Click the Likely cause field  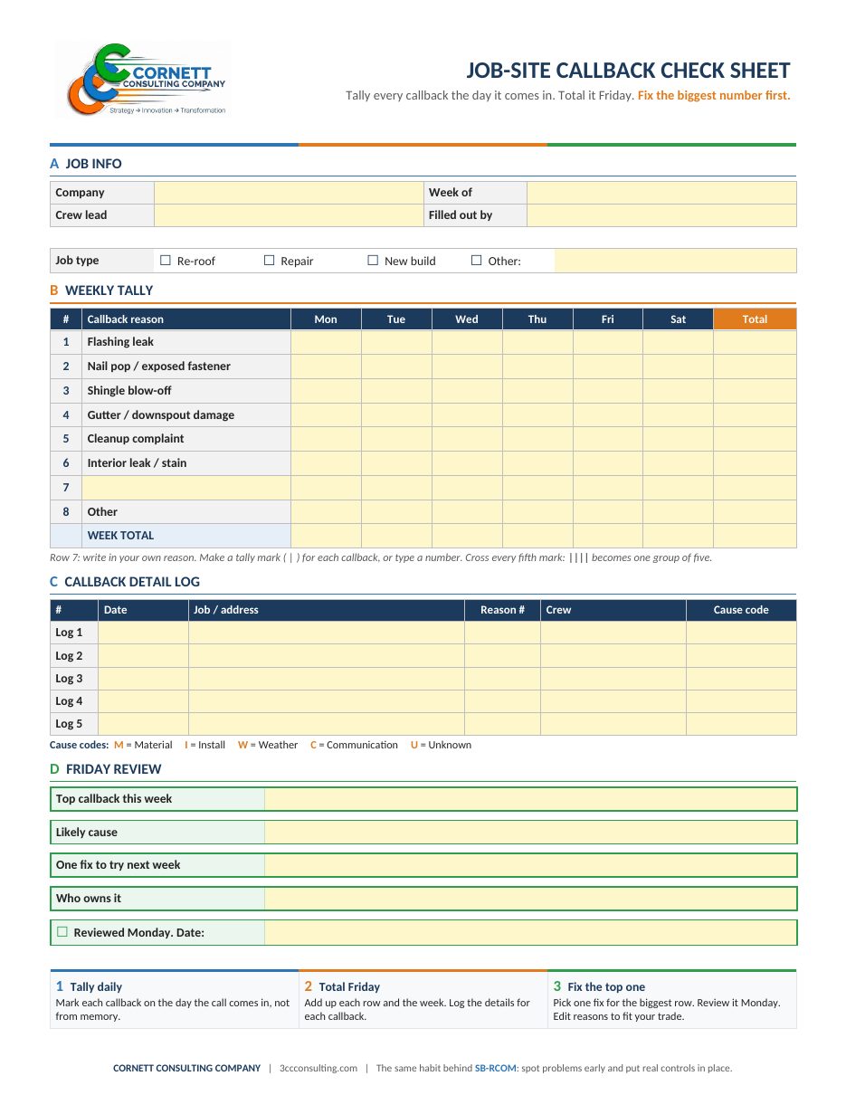[530, 833]
